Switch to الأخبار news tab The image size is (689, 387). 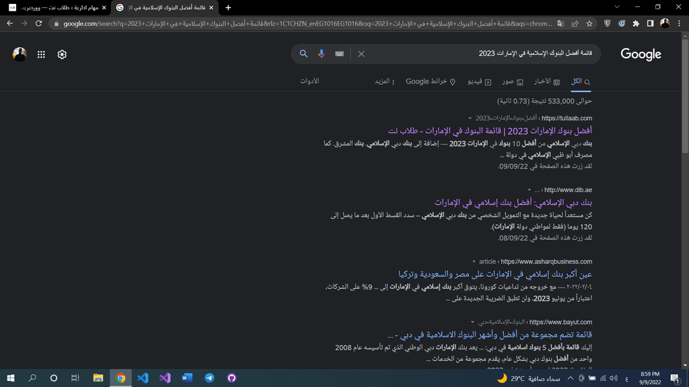coord(546,81)
